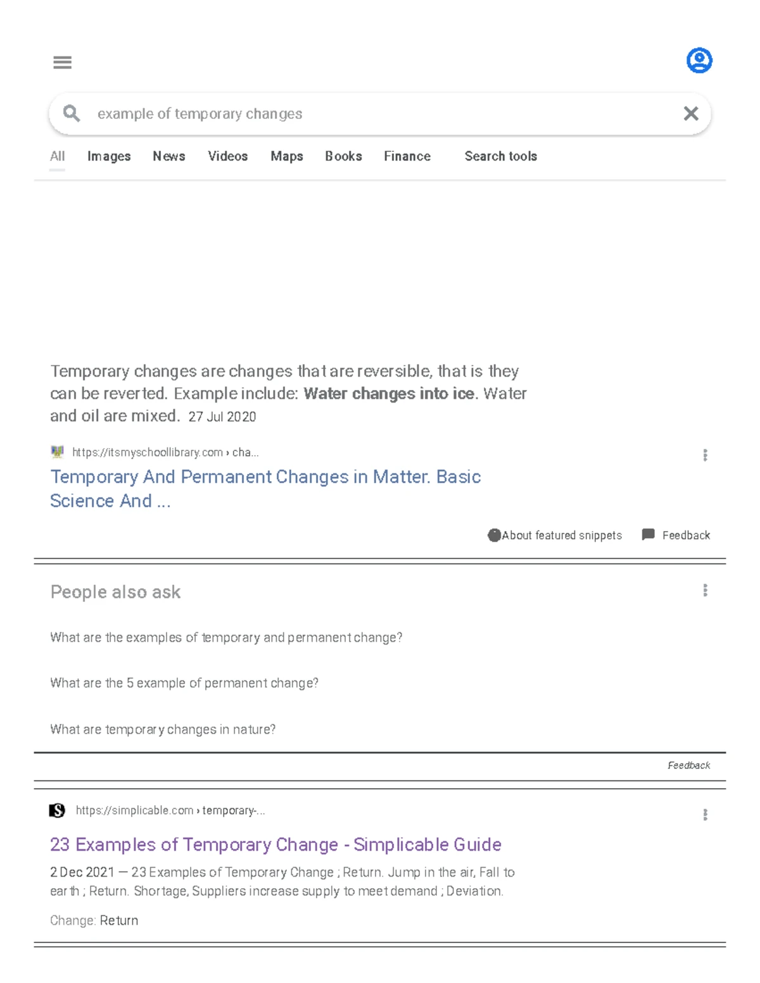Viewport: 760px width, 983px height.
Task: Click the Feedback speech bubble icon
Action: tap(648, 535)
